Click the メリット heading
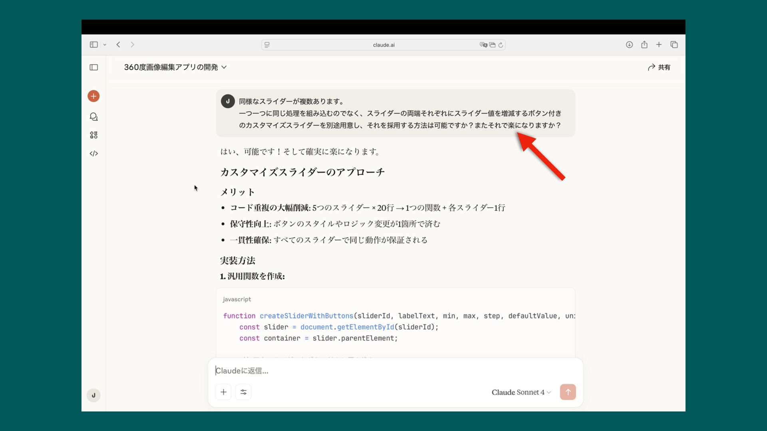This screenshot has height=431, width=767. point(237,192)
